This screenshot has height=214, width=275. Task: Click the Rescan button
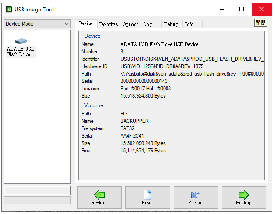(196, 198)
